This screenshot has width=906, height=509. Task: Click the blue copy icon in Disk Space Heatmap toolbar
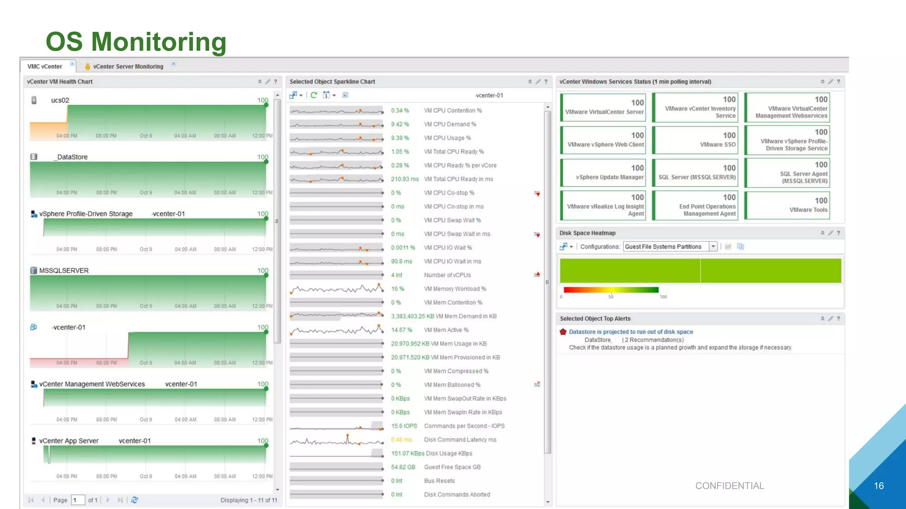[741, 247]
